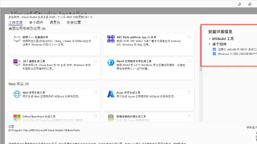
Task: Toggle dark theme moon icon in title bar
Action: pos(239,4)
